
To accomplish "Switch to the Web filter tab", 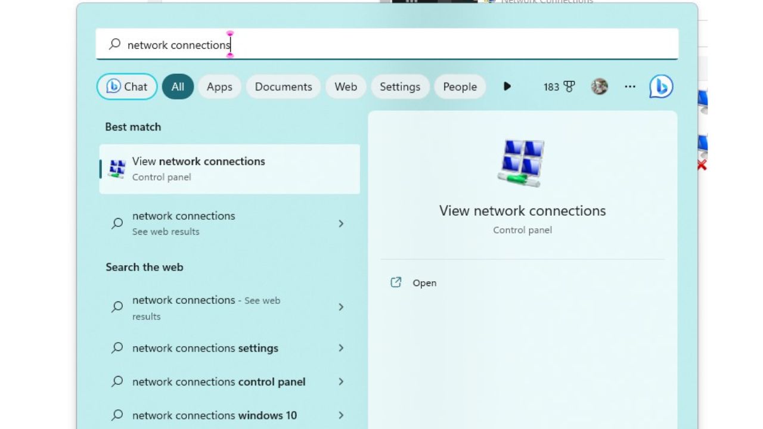I will (x=346, y=86).
